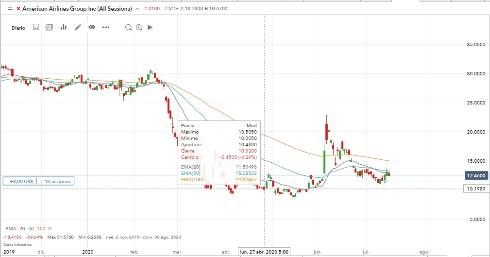
Task: Click the mar. label on time axis
Action: [177, 252]
